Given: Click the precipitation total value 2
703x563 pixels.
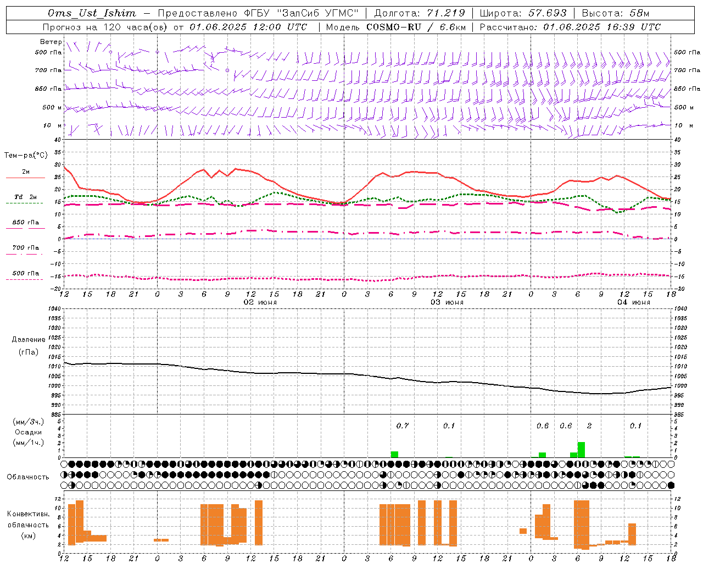Looking at the screenshot, I should point(589,426).
